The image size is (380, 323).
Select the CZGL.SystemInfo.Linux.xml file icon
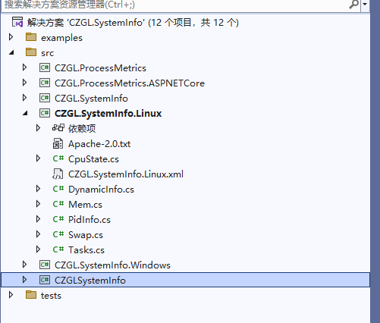click(58, 174)
